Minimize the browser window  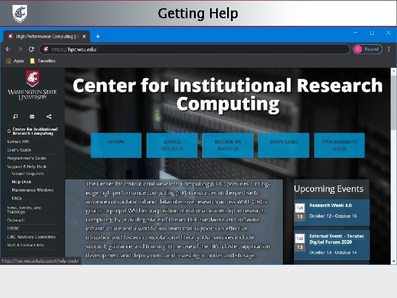tap(355, 33)
